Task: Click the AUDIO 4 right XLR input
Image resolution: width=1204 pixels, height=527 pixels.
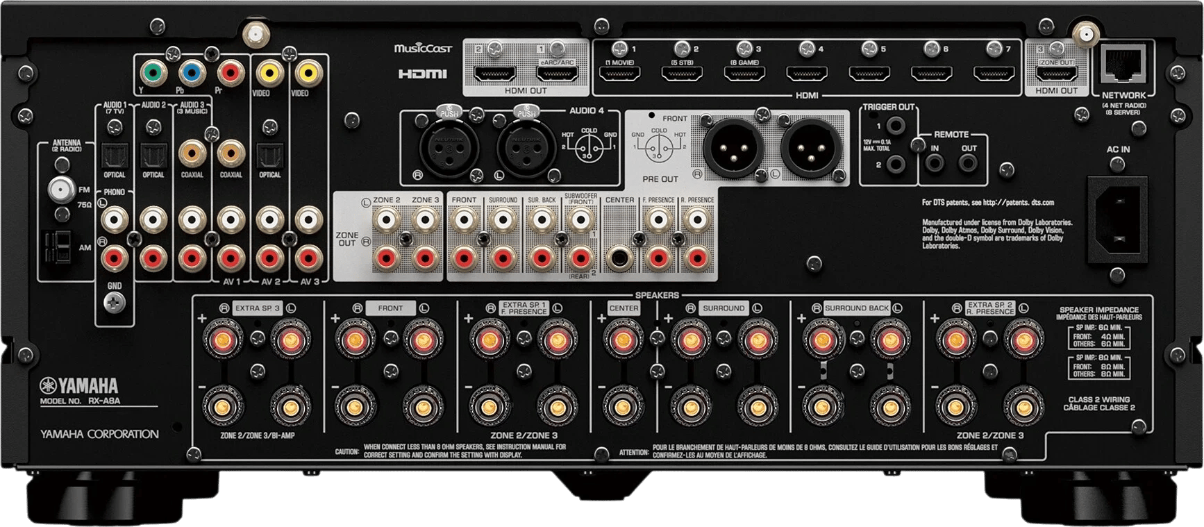Action: pos(451,147)
